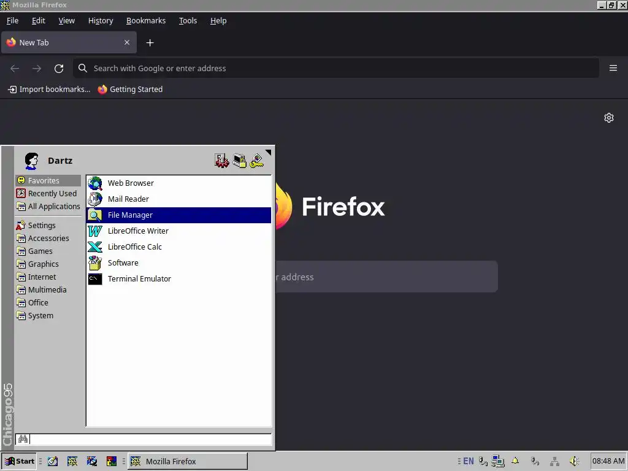Viewport: 628px width, 471px height.
Task: Select the New Tab tab
Action: pyautogui.click(x=69, y=42)
